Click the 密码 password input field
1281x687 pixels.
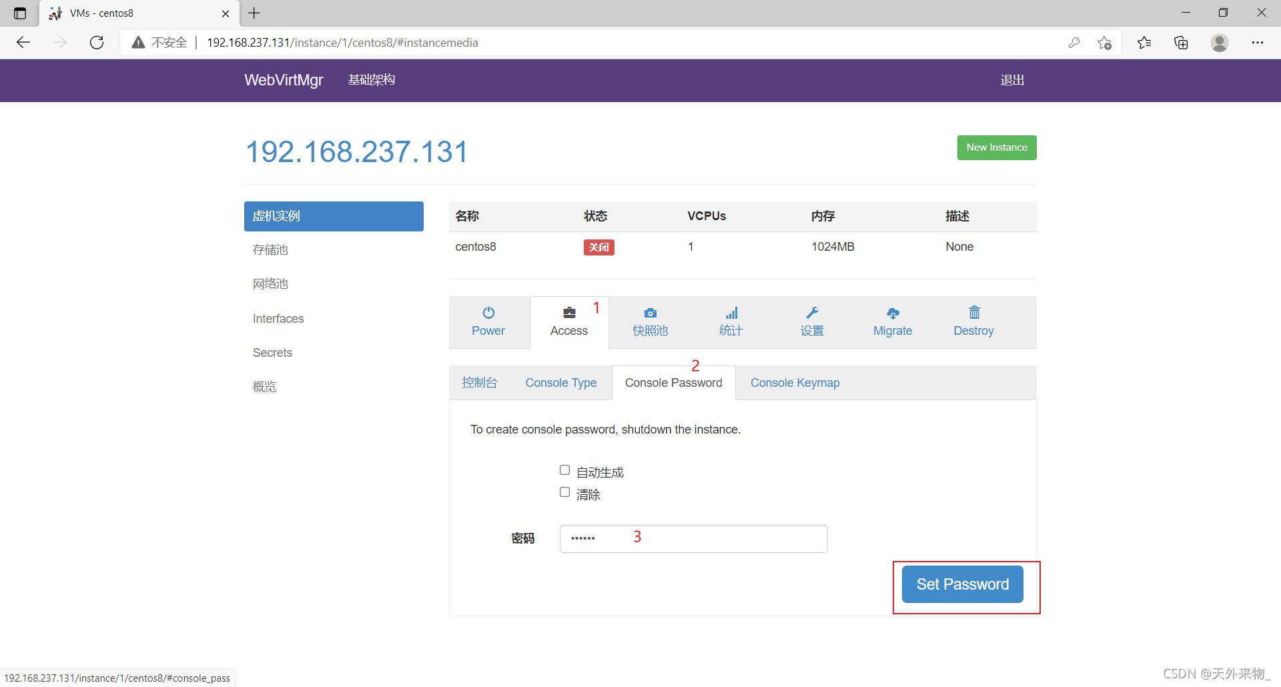[x=693, y=539]
